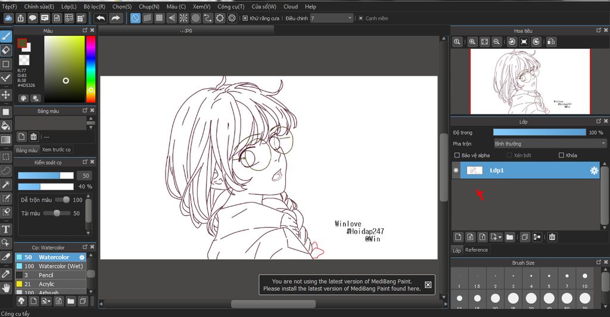Switch to Xem trước cọ tab

pyautogui.click(x=57, y=150)
